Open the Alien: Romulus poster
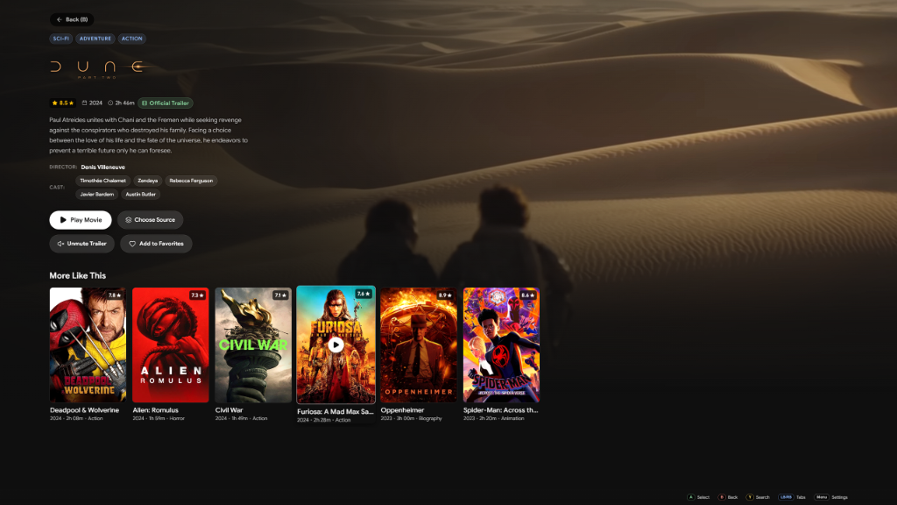Screen dimensions: 897x505 pyautogui.click(x=171, y=345)
